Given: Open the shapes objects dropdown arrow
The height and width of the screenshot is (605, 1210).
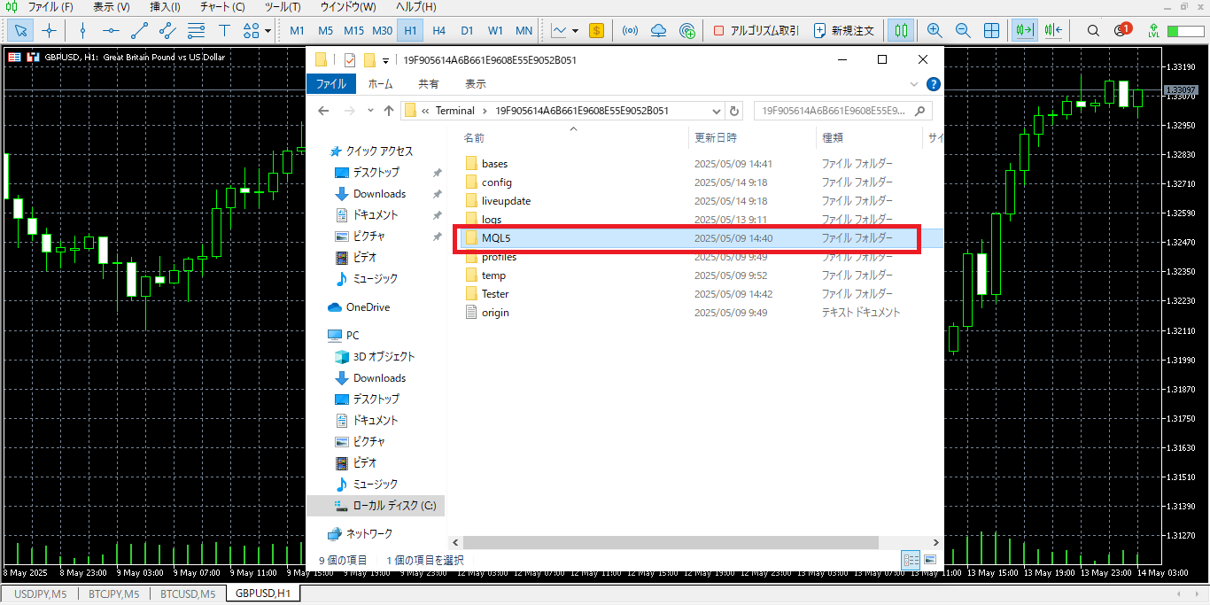Looking at the screenshot, I should pyautogui.click(x=268, y=31).
